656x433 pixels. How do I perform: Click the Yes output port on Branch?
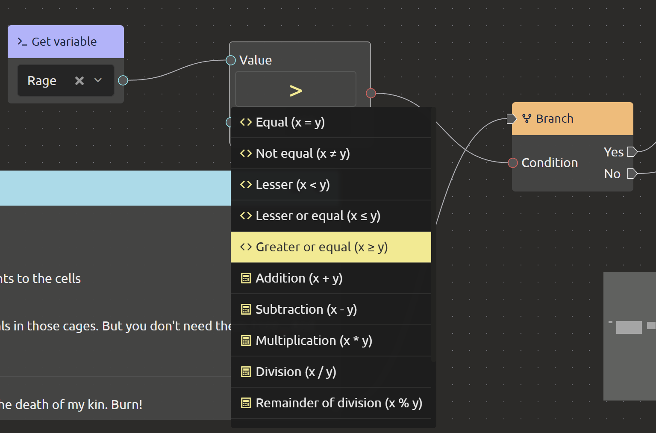pos(632,152)
